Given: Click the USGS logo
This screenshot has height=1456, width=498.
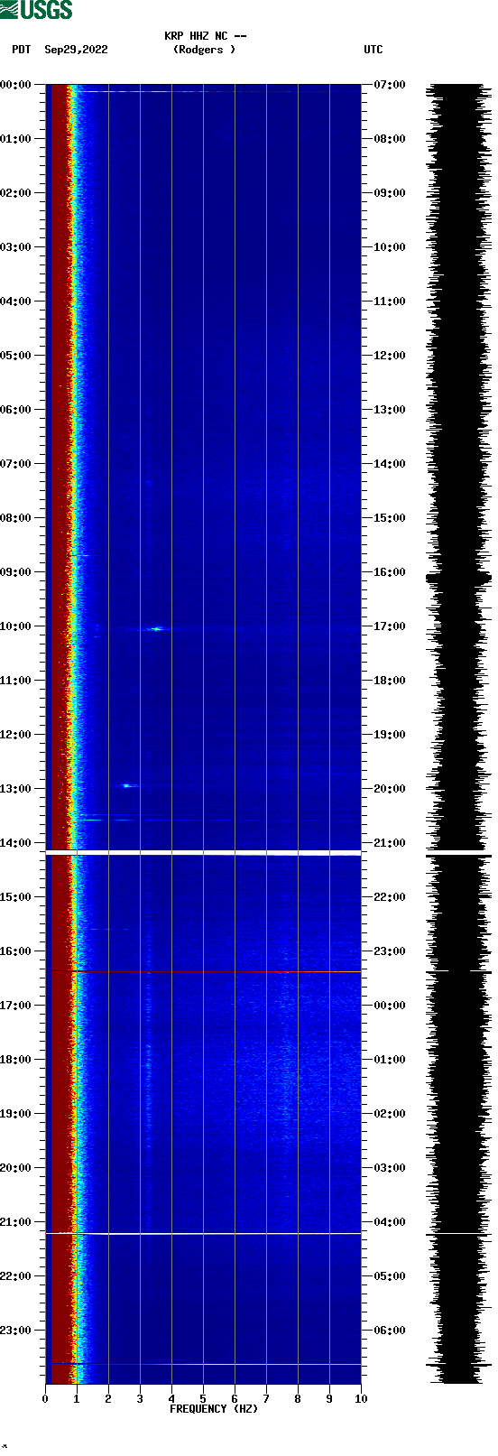Looking at the screenshot, I should click(36, 10).
